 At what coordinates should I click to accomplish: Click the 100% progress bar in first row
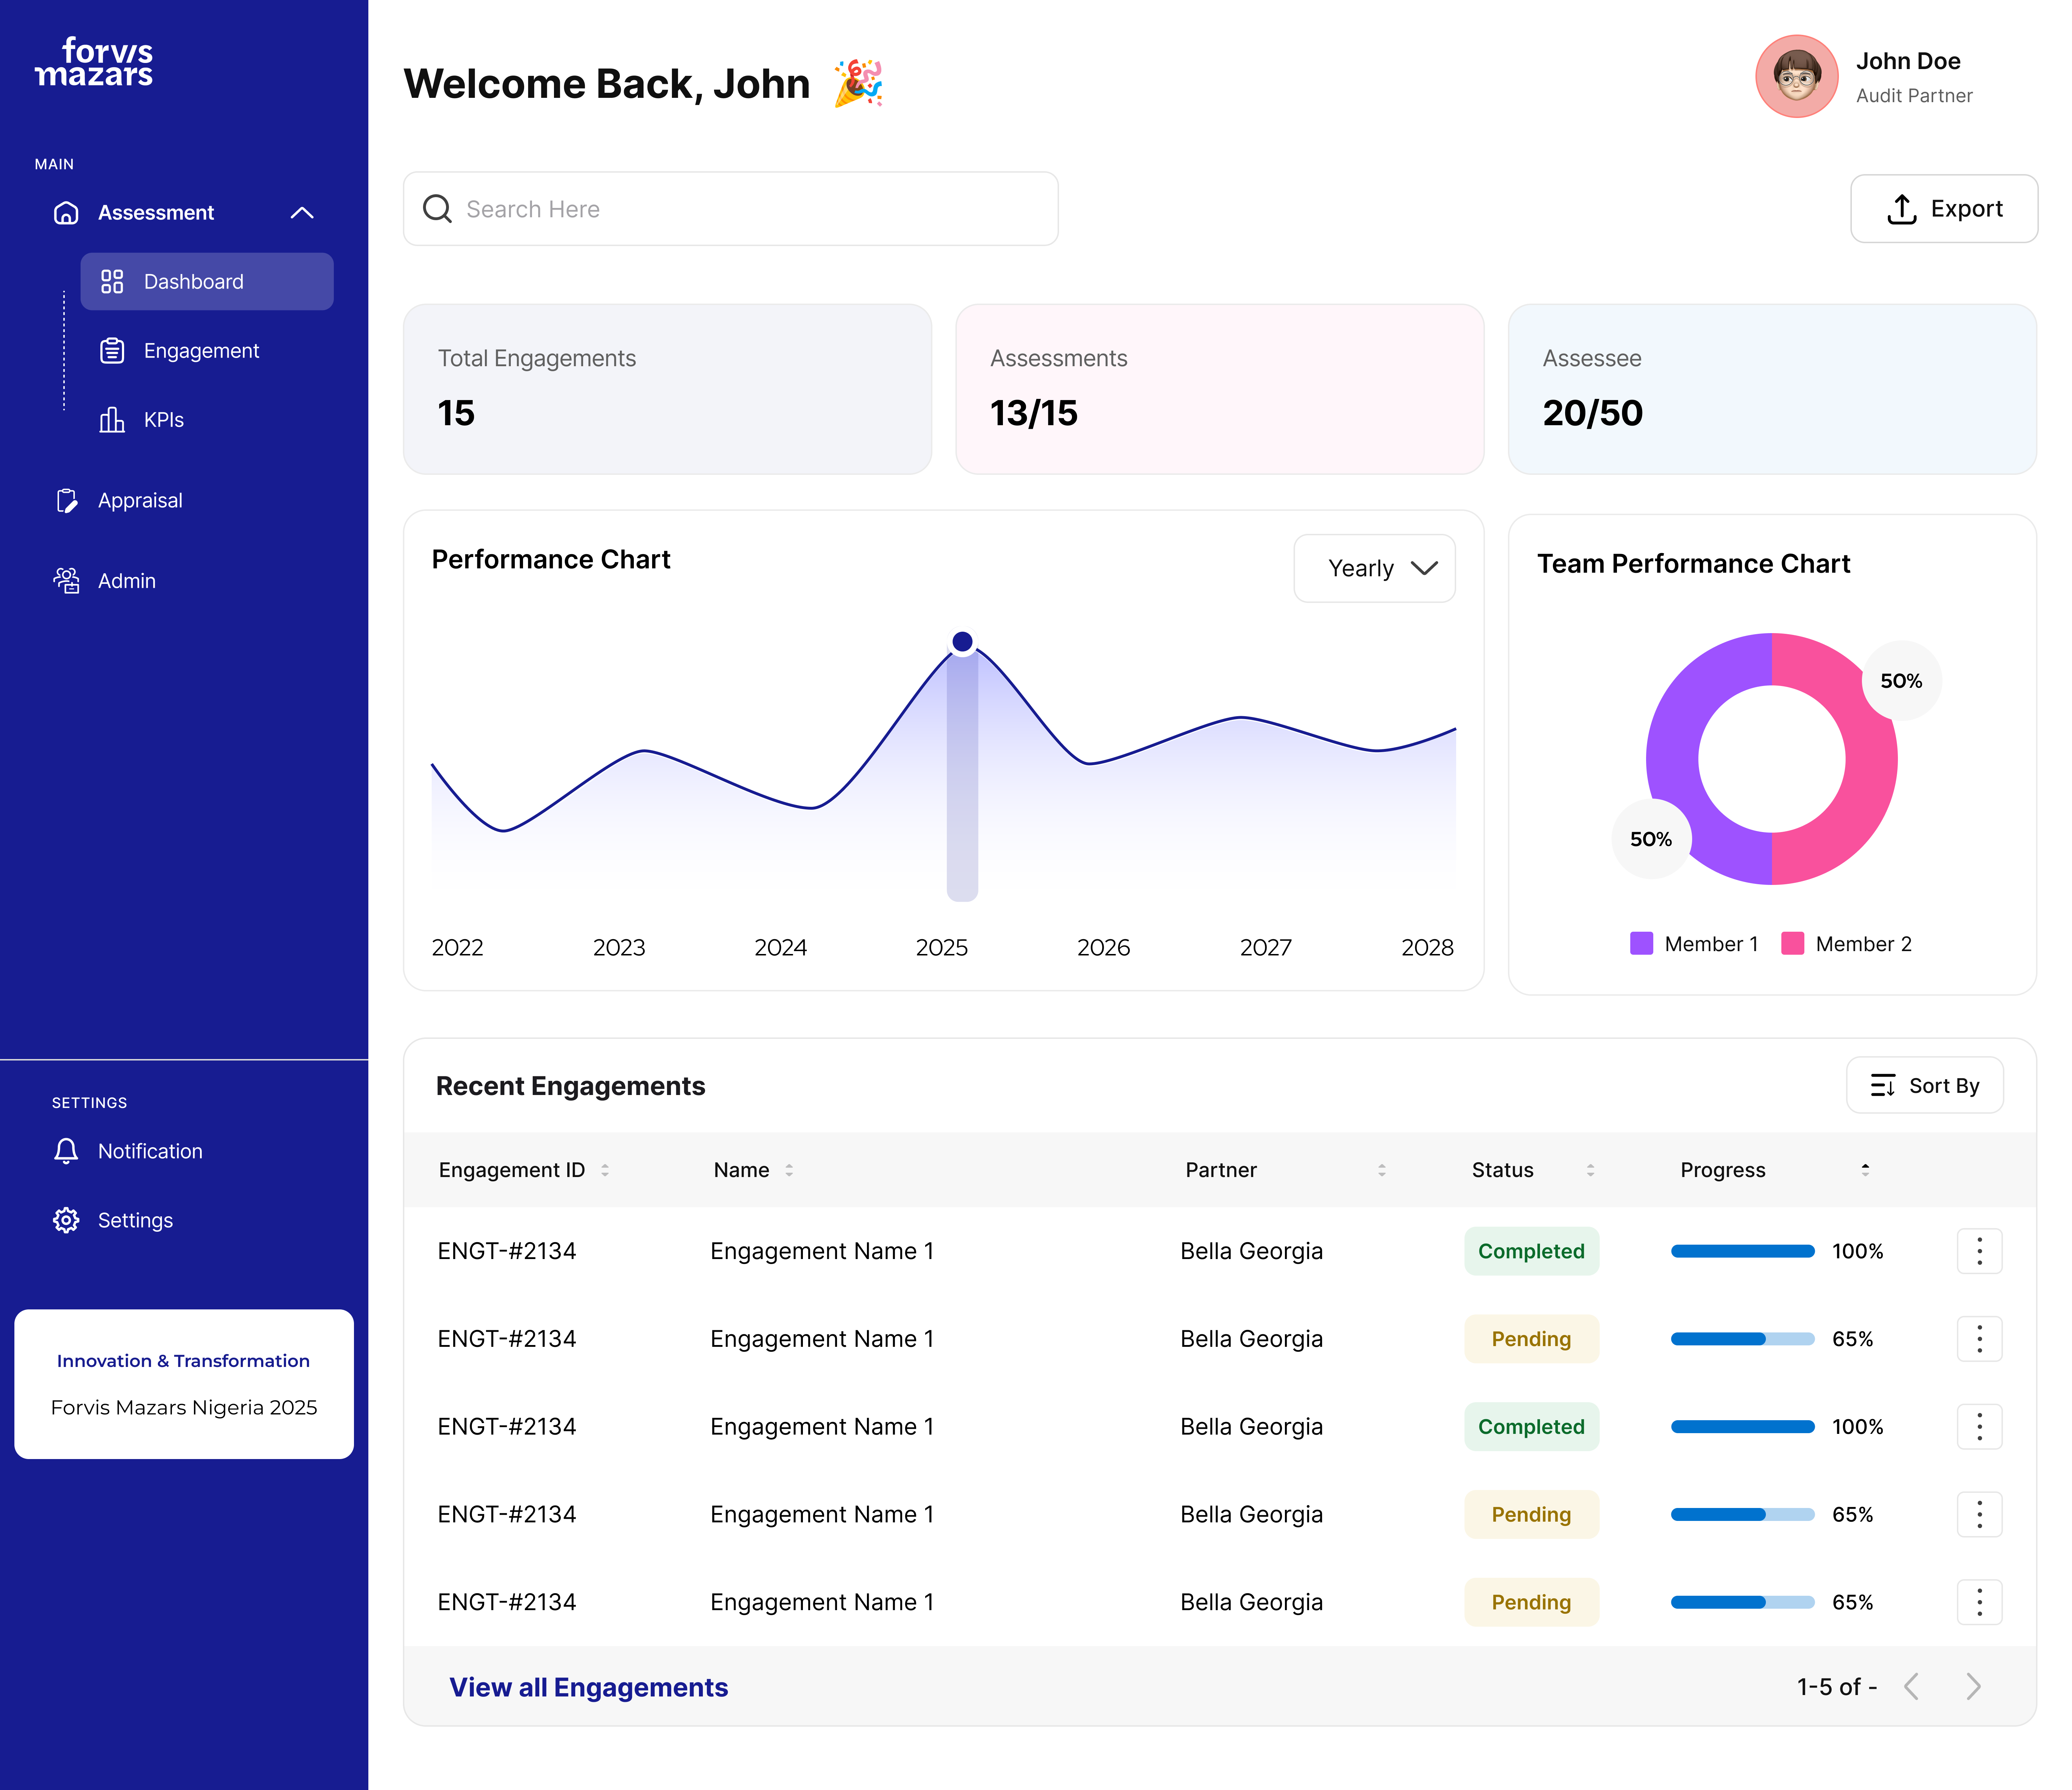(1742, 1251)
